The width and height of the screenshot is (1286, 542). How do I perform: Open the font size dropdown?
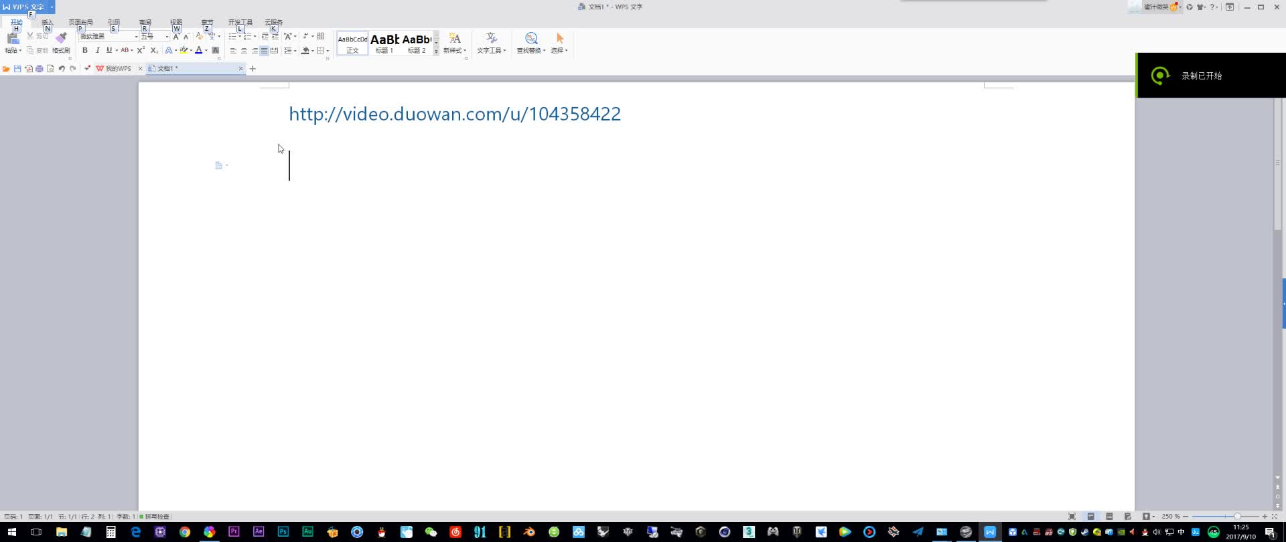click(x=167, y=37)
